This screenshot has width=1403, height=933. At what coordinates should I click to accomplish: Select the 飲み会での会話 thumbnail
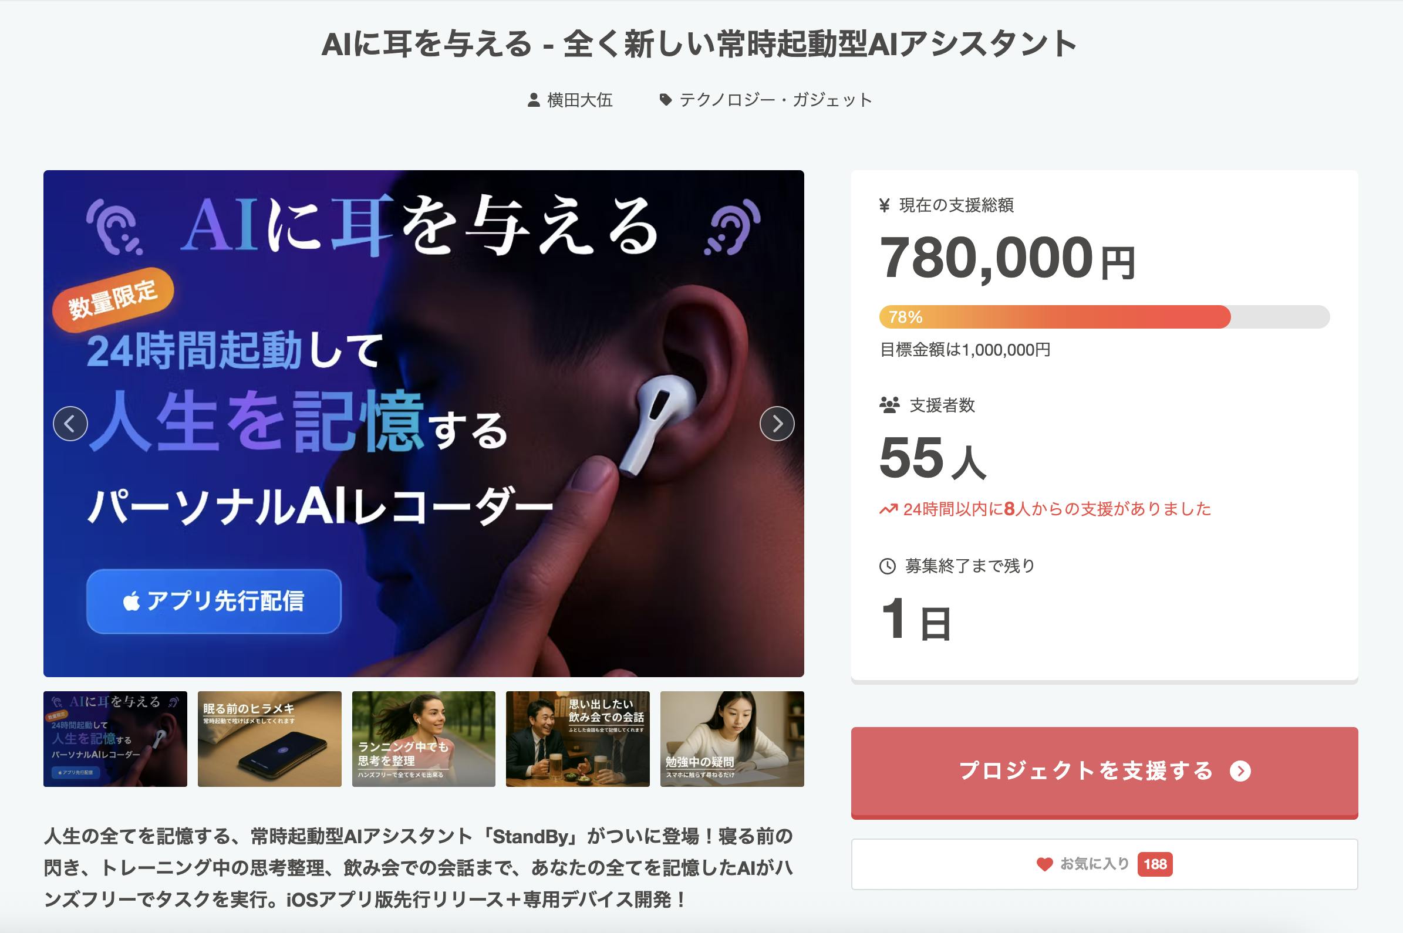point(578,739)
